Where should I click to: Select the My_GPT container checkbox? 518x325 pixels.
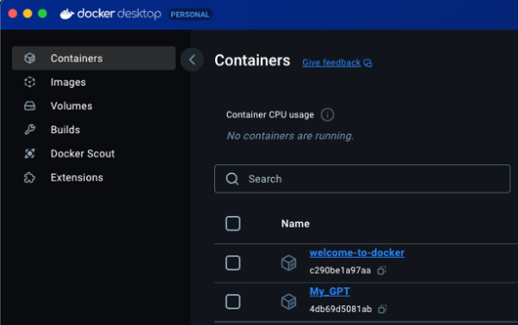[233, 302]
